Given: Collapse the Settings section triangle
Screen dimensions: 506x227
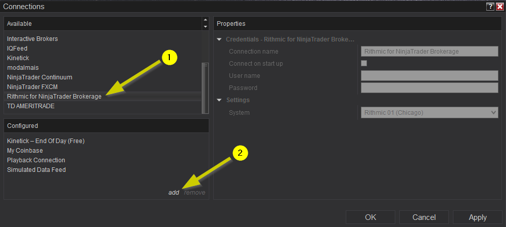Looking at the screenshot, I should (x=219, y=100).
